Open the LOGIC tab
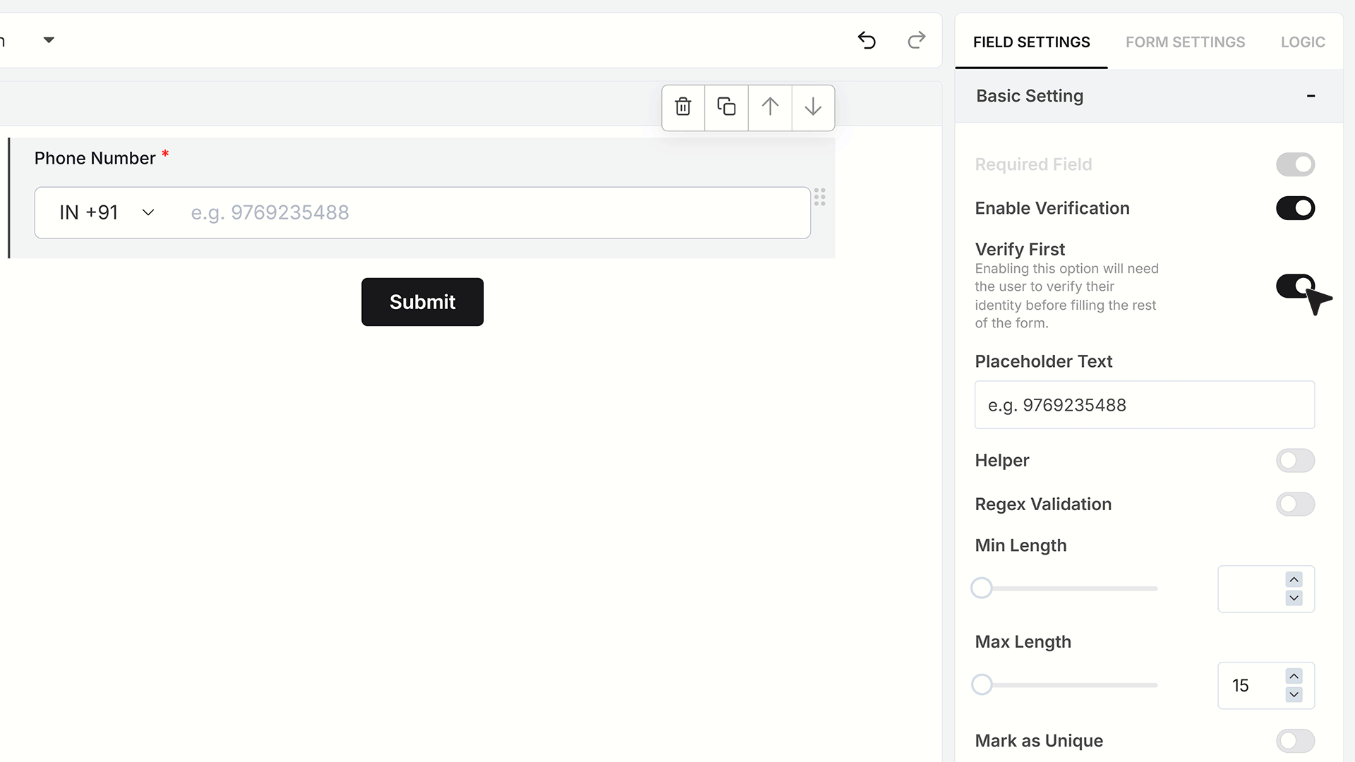This screenshot has width=1355, height=762. (x=1303, y=42)
